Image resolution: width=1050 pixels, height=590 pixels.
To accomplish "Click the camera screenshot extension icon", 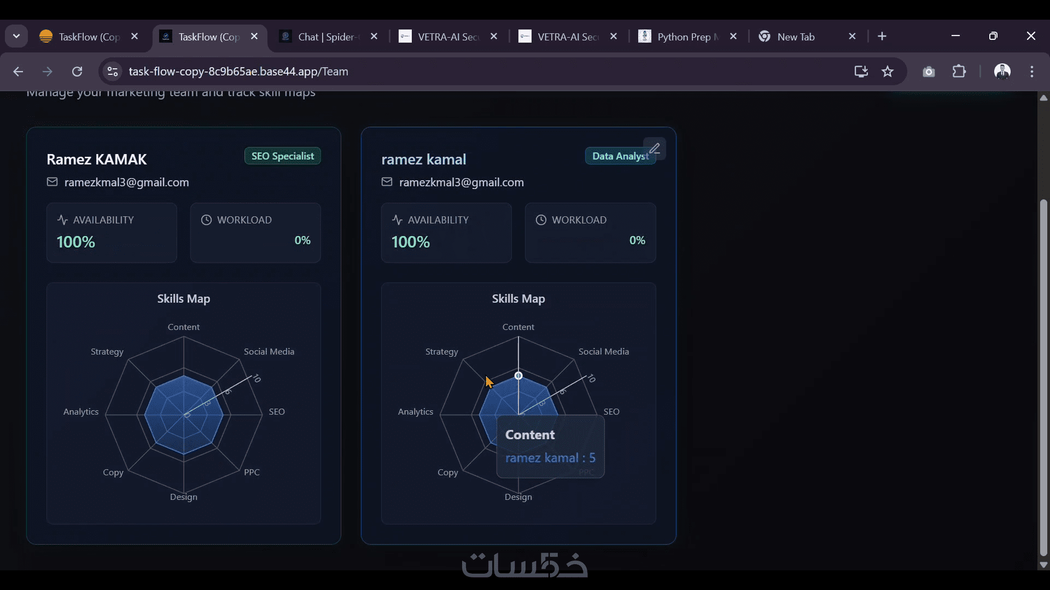I will coord(929,72).
